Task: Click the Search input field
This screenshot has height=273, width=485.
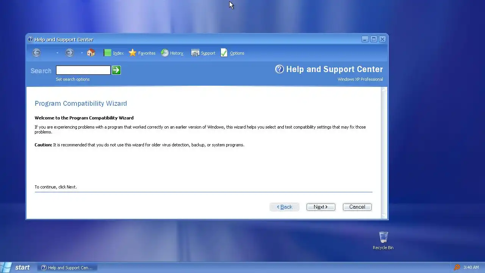Action: coord(83,70)
